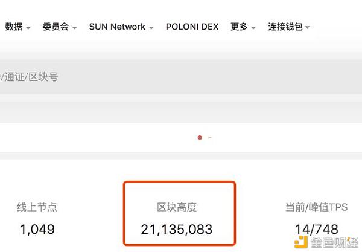362x252 pixels.
Task: Click the block height number 21,135,083
Action: [177, 230]
